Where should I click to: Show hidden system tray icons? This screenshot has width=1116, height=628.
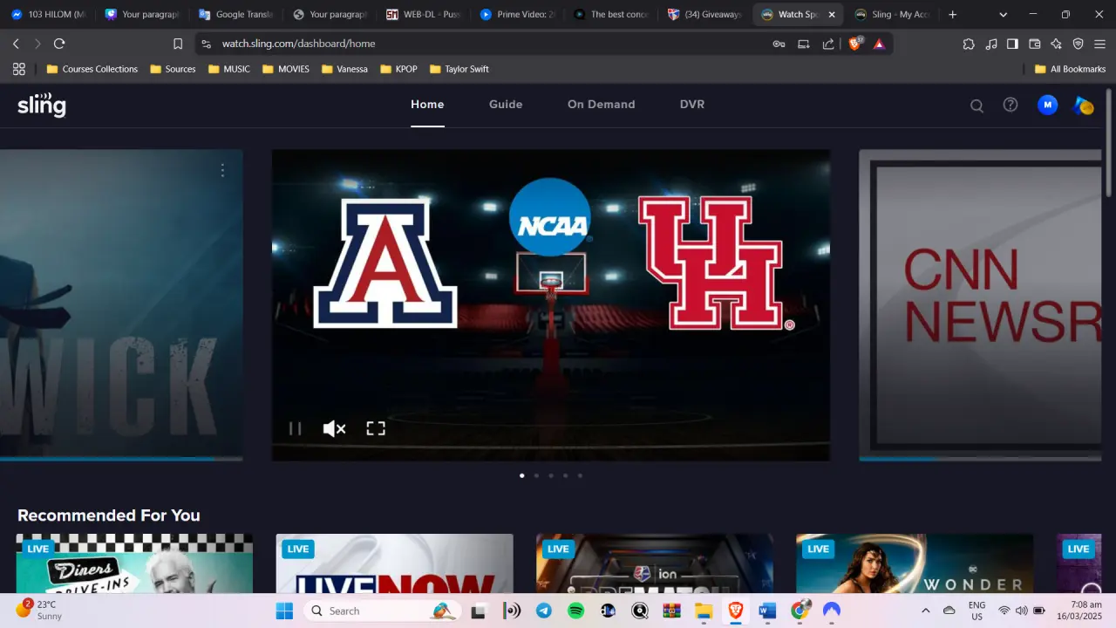coord(926,611)
